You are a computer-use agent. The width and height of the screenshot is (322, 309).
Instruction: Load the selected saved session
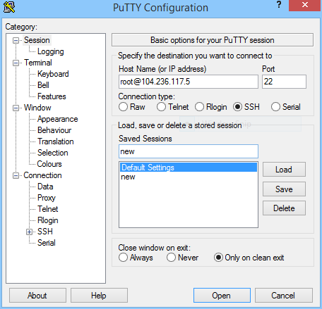284,170
